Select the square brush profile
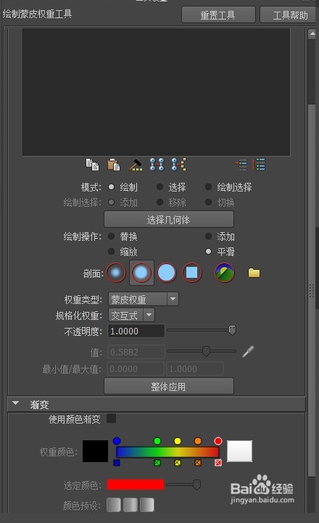Screen dimensions: 319x523 coord(191,273)
